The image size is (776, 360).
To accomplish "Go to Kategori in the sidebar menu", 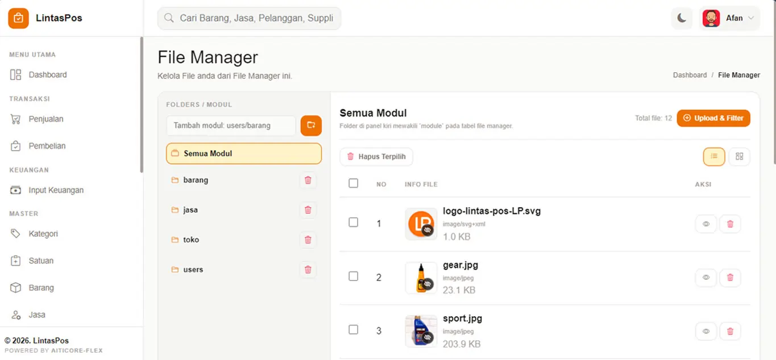I will click(43, 234).
